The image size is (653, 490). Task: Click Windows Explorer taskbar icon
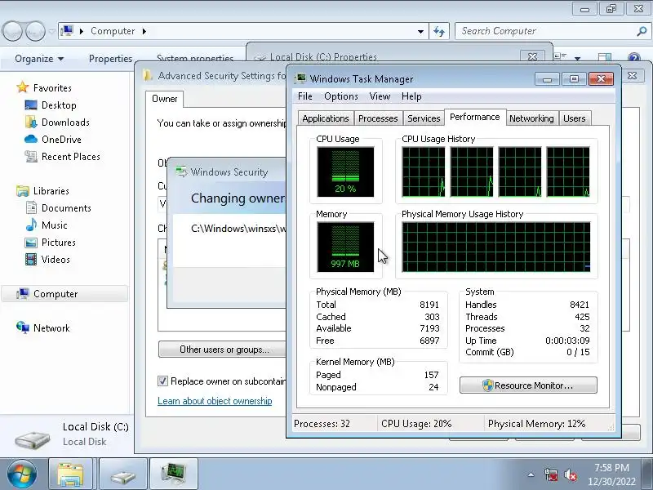pos(70,474)
